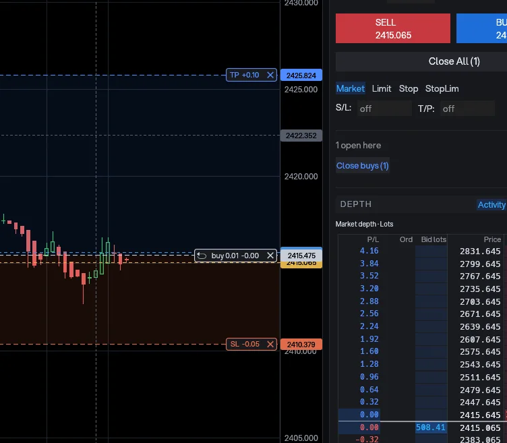Image resolution: width=507 pixels, height=443 pixels.
Task: Click price 2831.645 in the depth table
Action: tap(480, 252)
